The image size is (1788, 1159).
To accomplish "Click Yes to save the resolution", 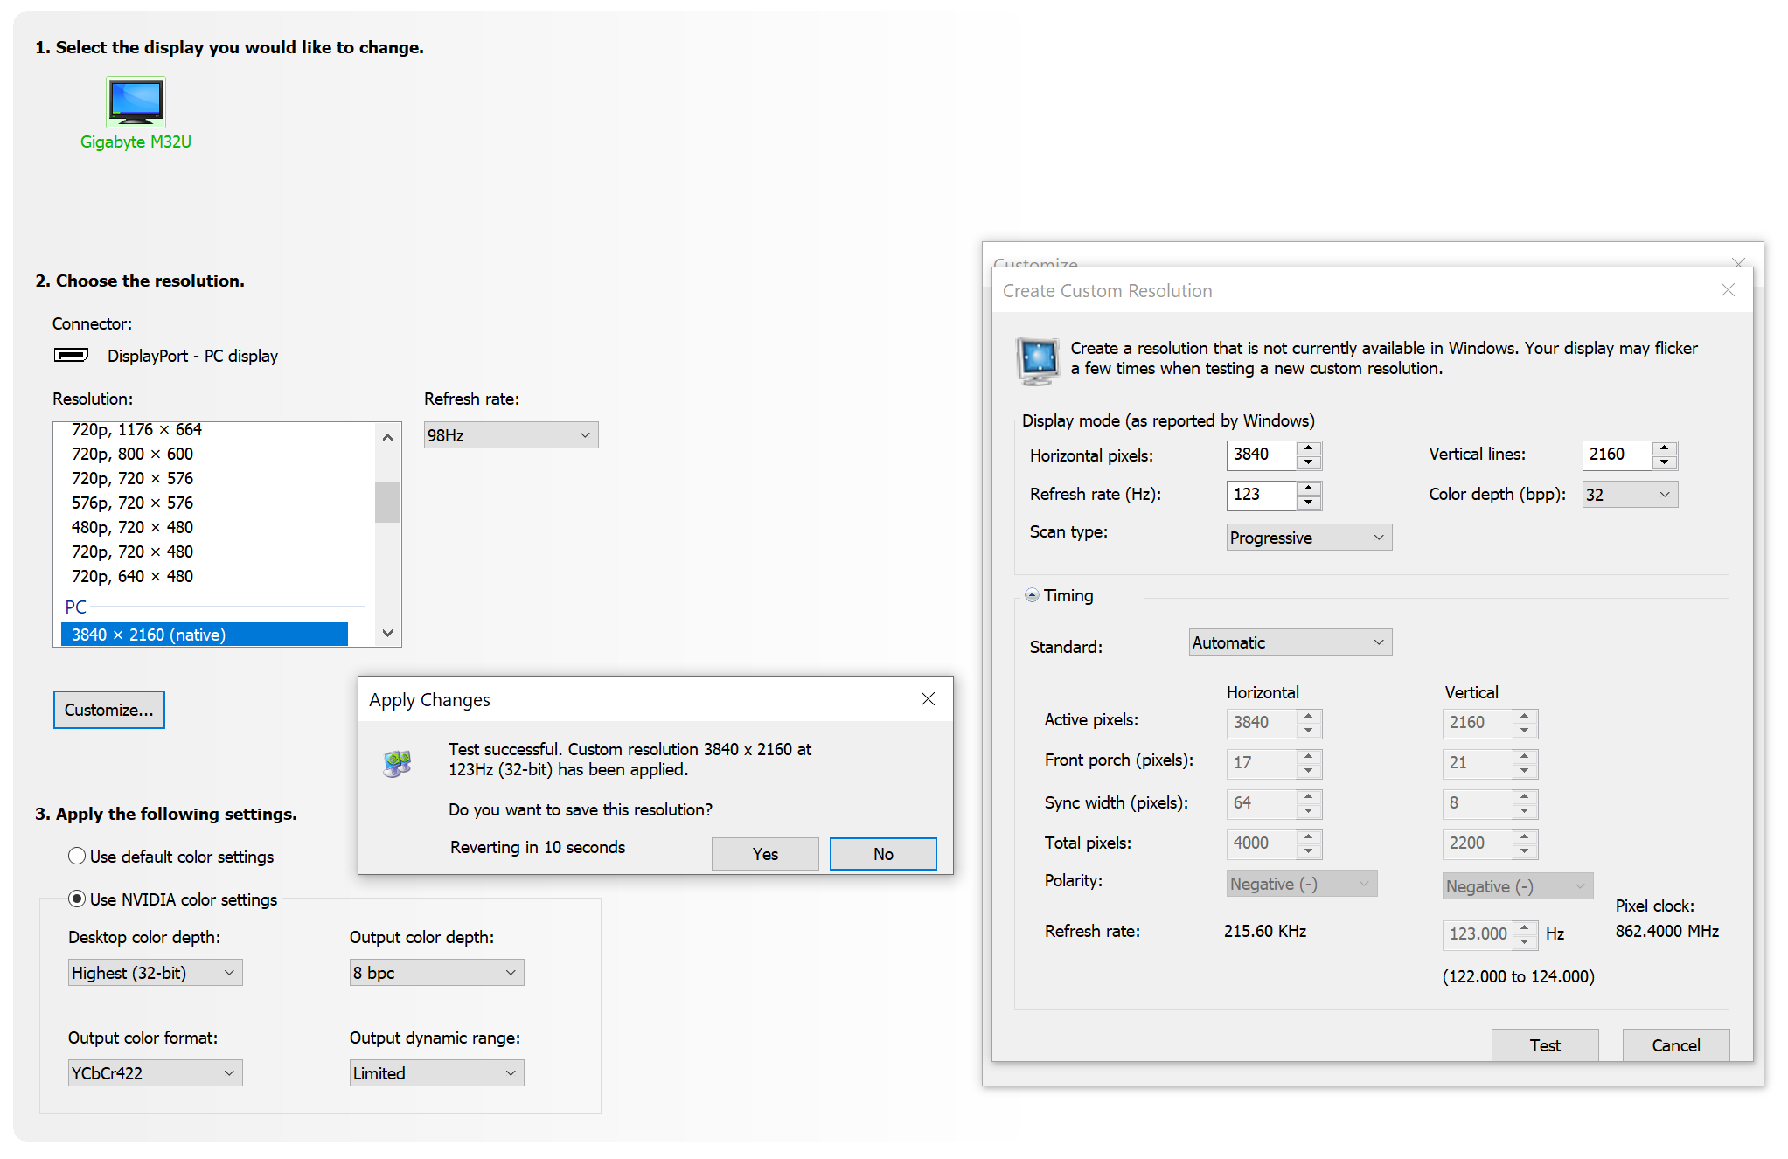I will (x=765, y=854).
